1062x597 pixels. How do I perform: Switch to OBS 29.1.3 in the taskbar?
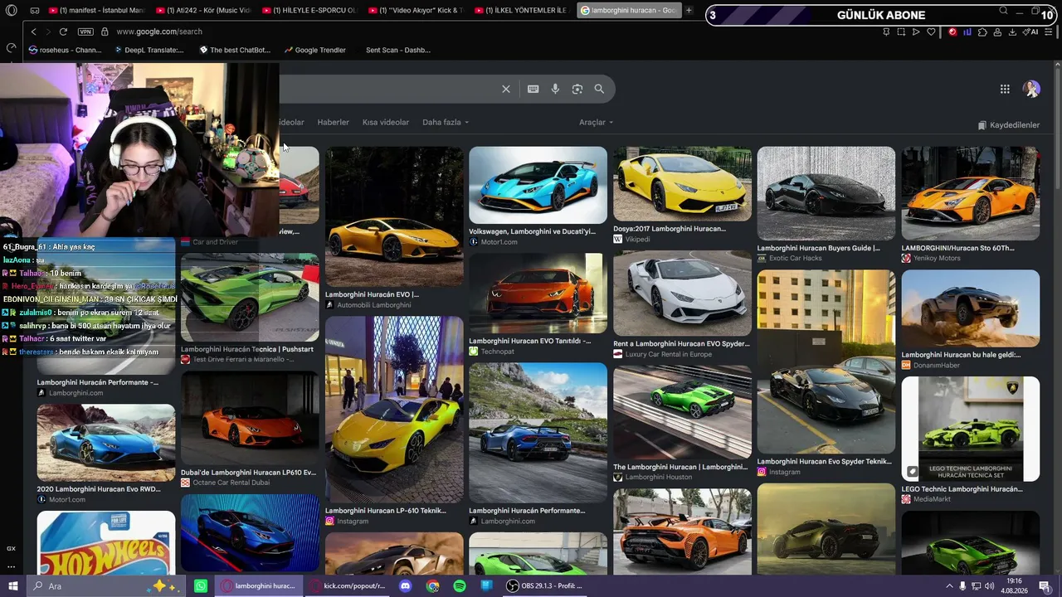click(544, 586)
